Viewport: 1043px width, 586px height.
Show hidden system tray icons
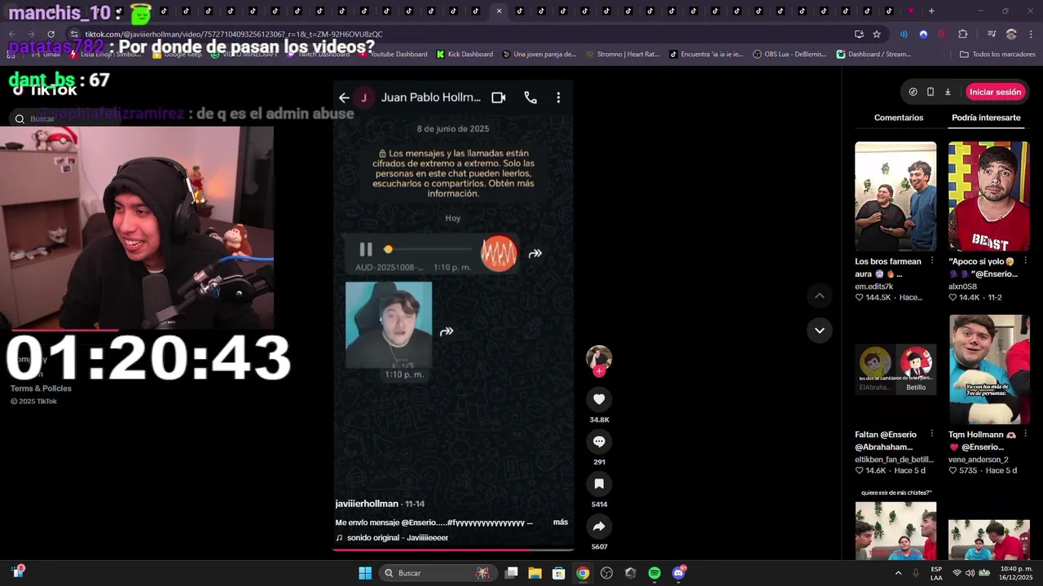tap(898, 573)
